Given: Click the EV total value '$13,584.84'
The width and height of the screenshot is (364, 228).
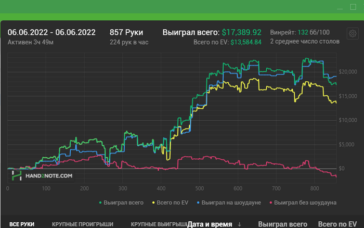Looking at the screenshot, I should tap(246, 42).
